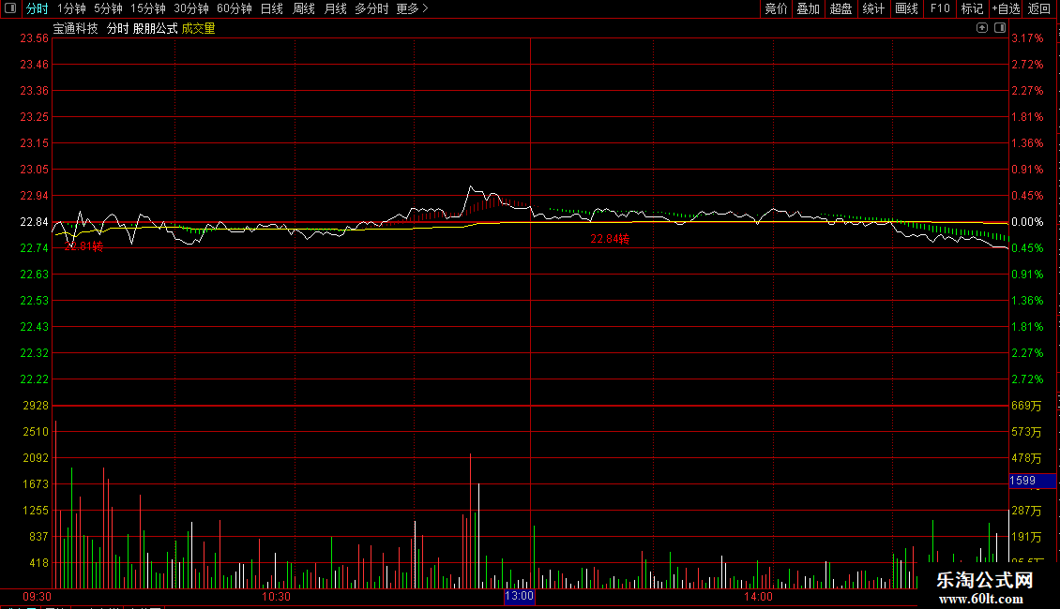
Task: Click the 股朋公式 indicator label
Action: 155,28
